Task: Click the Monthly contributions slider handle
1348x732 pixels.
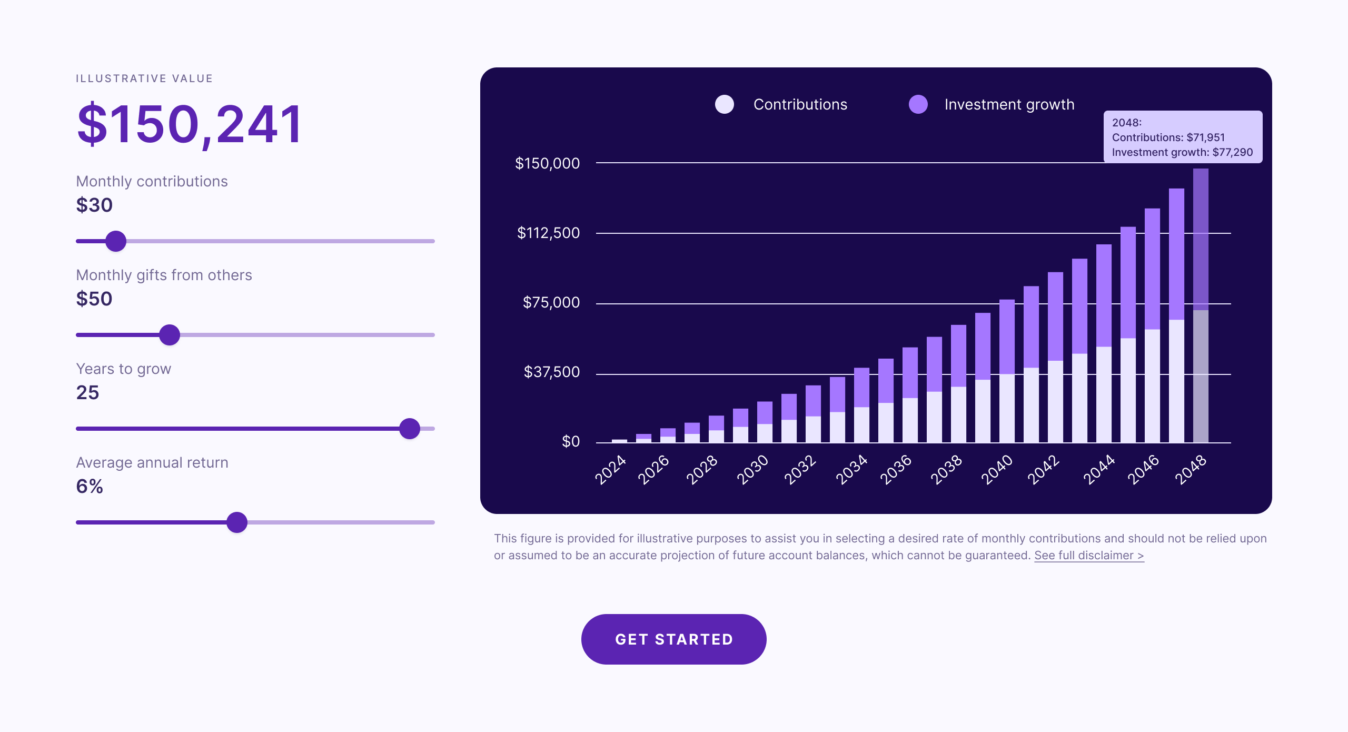Action: tap(116, 241)
